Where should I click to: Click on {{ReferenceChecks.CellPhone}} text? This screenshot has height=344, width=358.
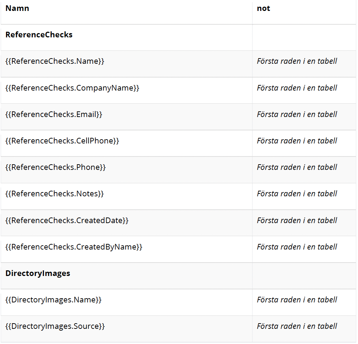click(62, 141)
